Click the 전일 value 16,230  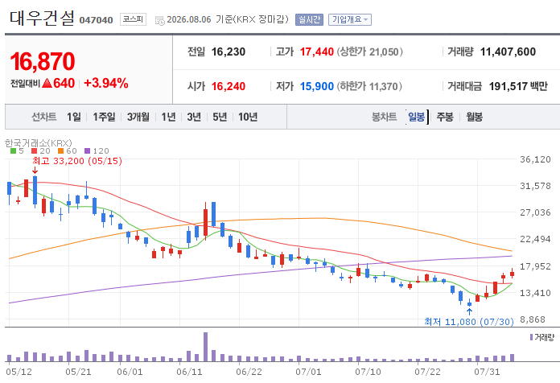click(x=229, y=51)
